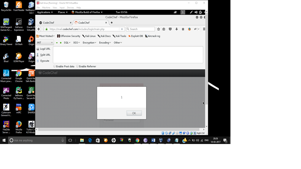Click HackBar green plus icon
The width and height of the screenshot is (301, 169).
tap(61, 43)
